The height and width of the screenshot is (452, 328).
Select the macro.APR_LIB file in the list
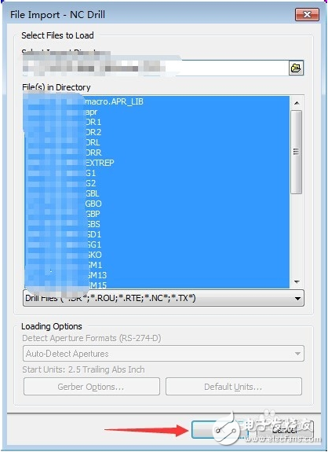point(157,101)
